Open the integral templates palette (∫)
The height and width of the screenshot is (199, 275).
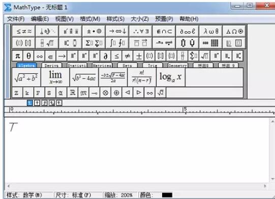[117, 43]
